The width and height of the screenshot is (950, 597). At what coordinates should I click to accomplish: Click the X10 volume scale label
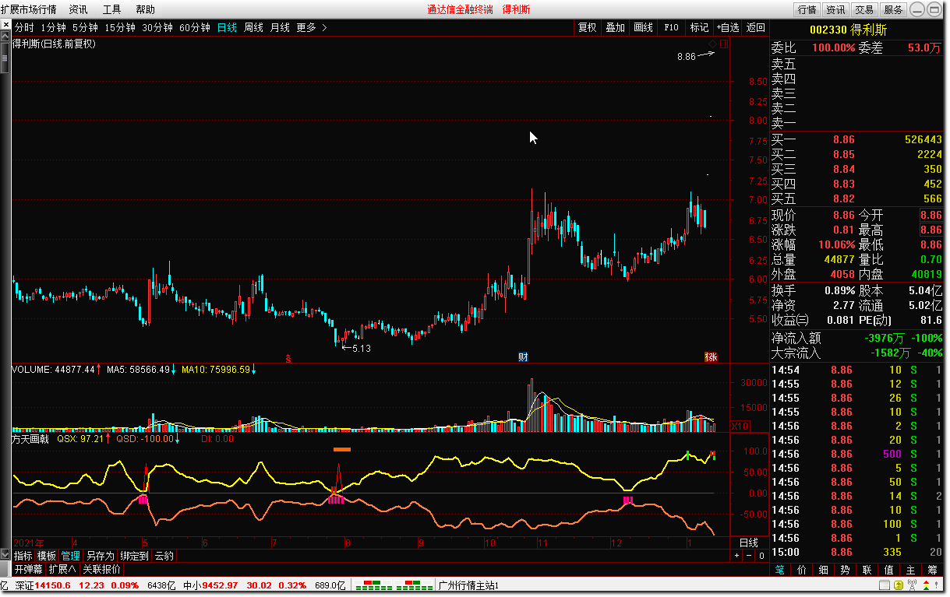coord(740,427)
